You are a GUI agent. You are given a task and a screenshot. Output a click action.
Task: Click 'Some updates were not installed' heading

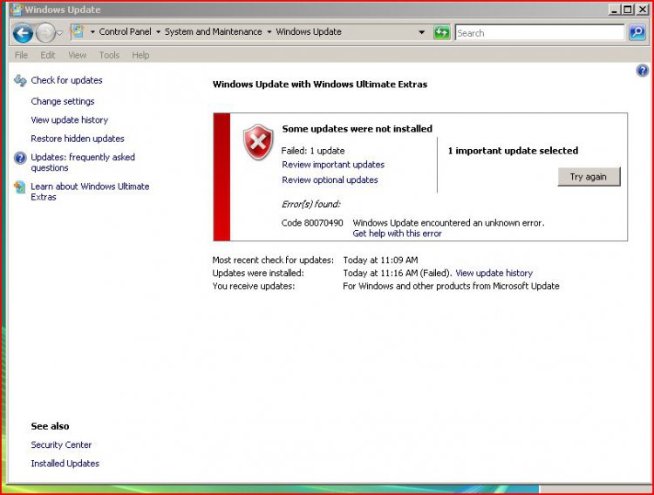tap(357, 129)
